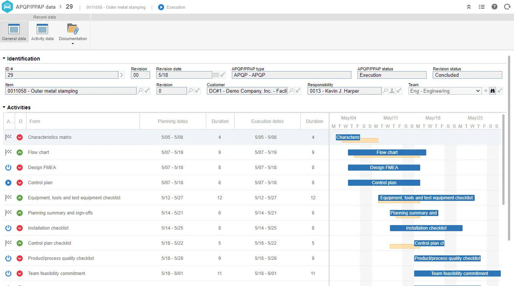Image resolution: width=514 pixels, height=286 pixels.
Task: Open the calendar picker beside Revision date
Action: click(215, 75)
